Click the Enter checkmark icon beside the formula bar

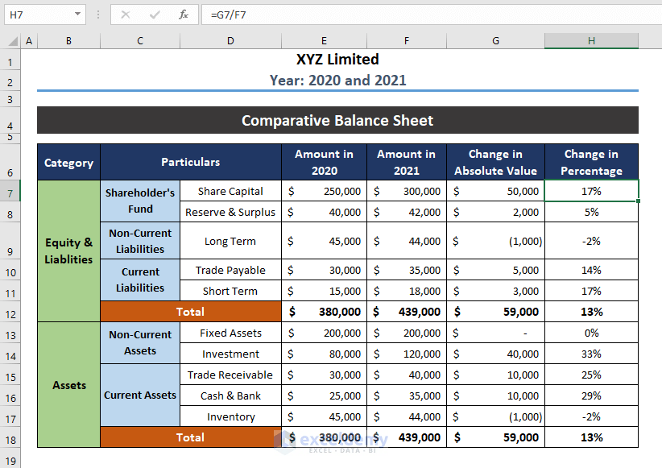[154, 14]
